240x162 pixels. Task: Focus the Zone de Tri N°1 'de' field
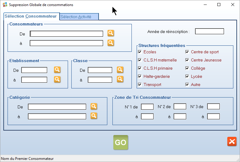(x=147, y=107)
